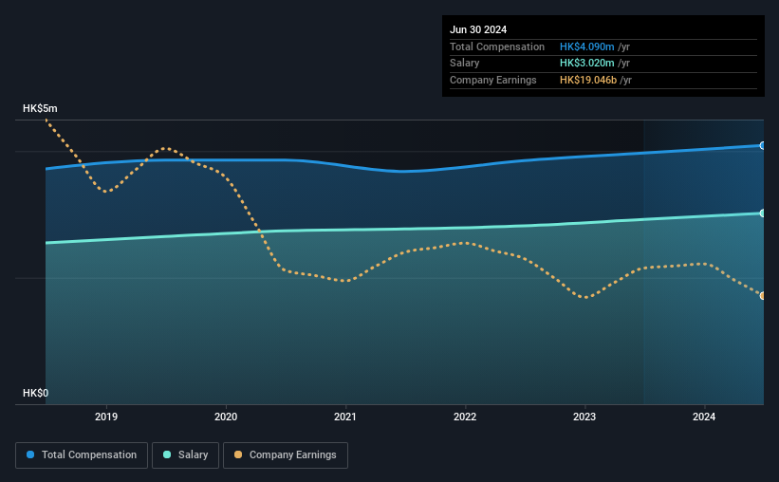The height and width of the screenshot is (482, 779).
Task: Click the HK$19.046b company earnings value
Action: click(x=588, y=80)
